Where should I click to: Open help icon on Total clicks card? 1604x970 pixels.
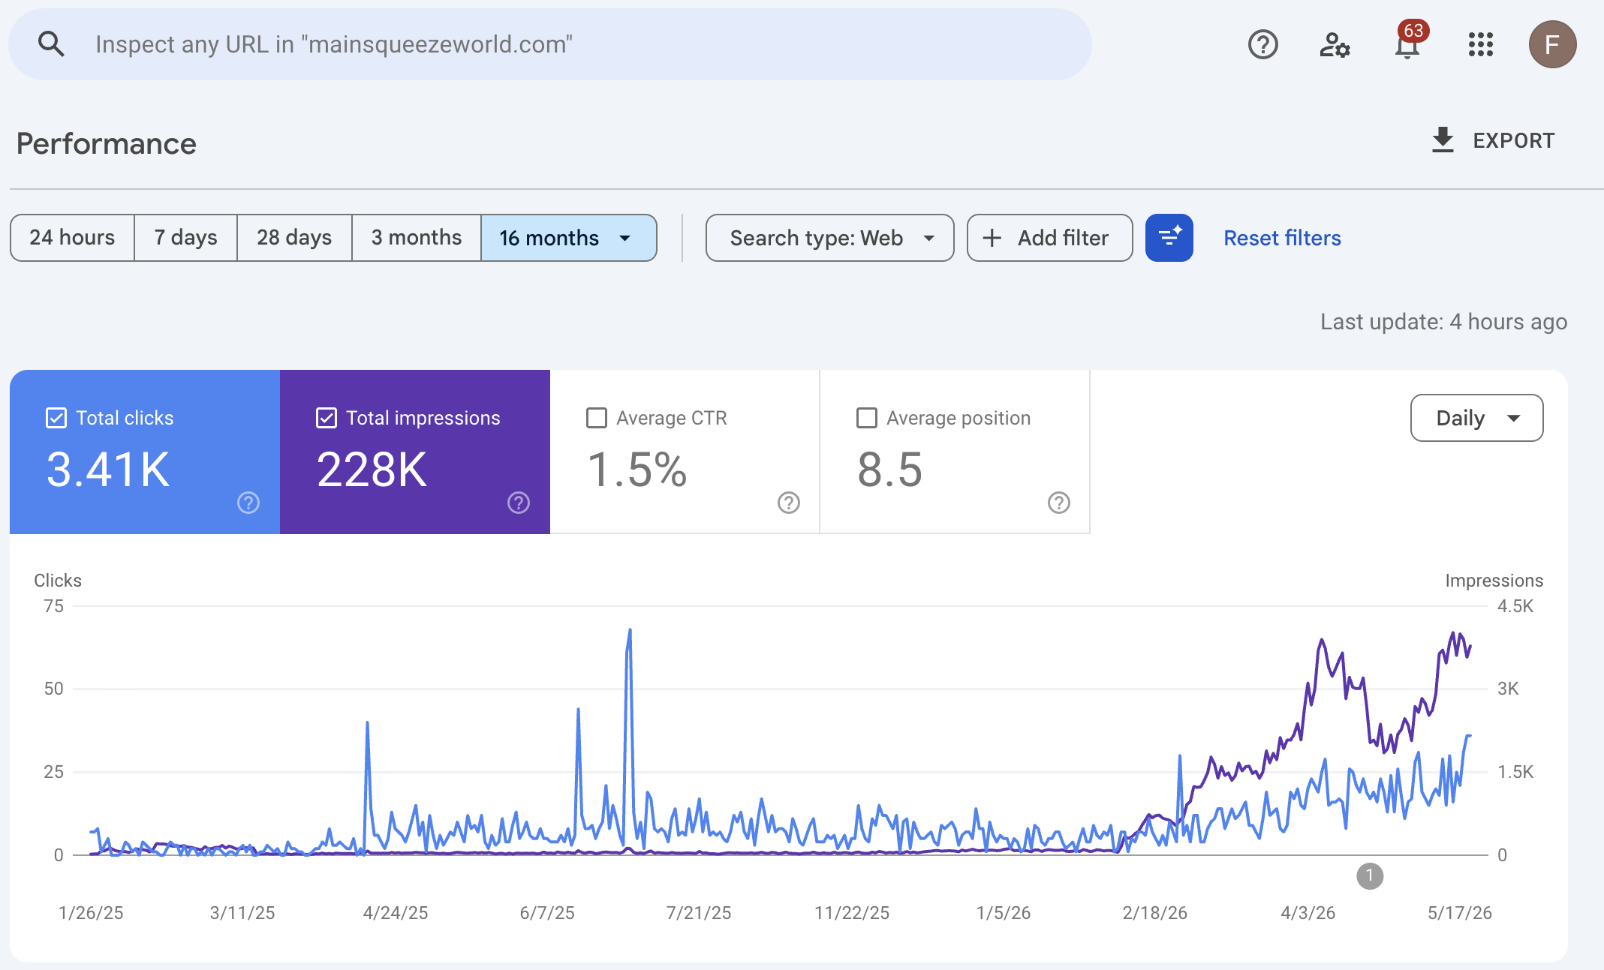248,503
